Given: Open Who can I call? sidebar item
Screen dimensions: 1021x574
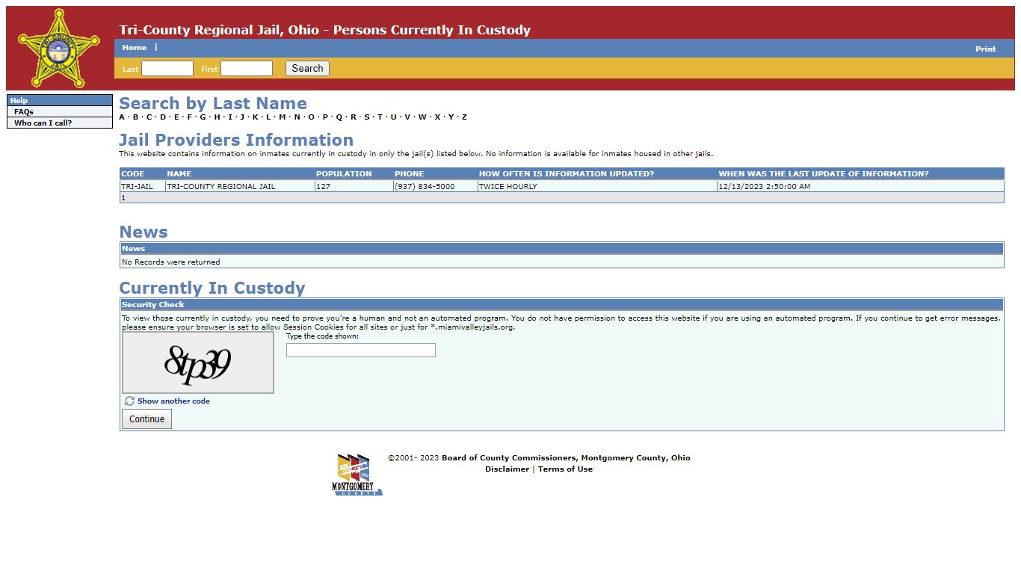Looking at the screenshot, I should tap(43, 123).
